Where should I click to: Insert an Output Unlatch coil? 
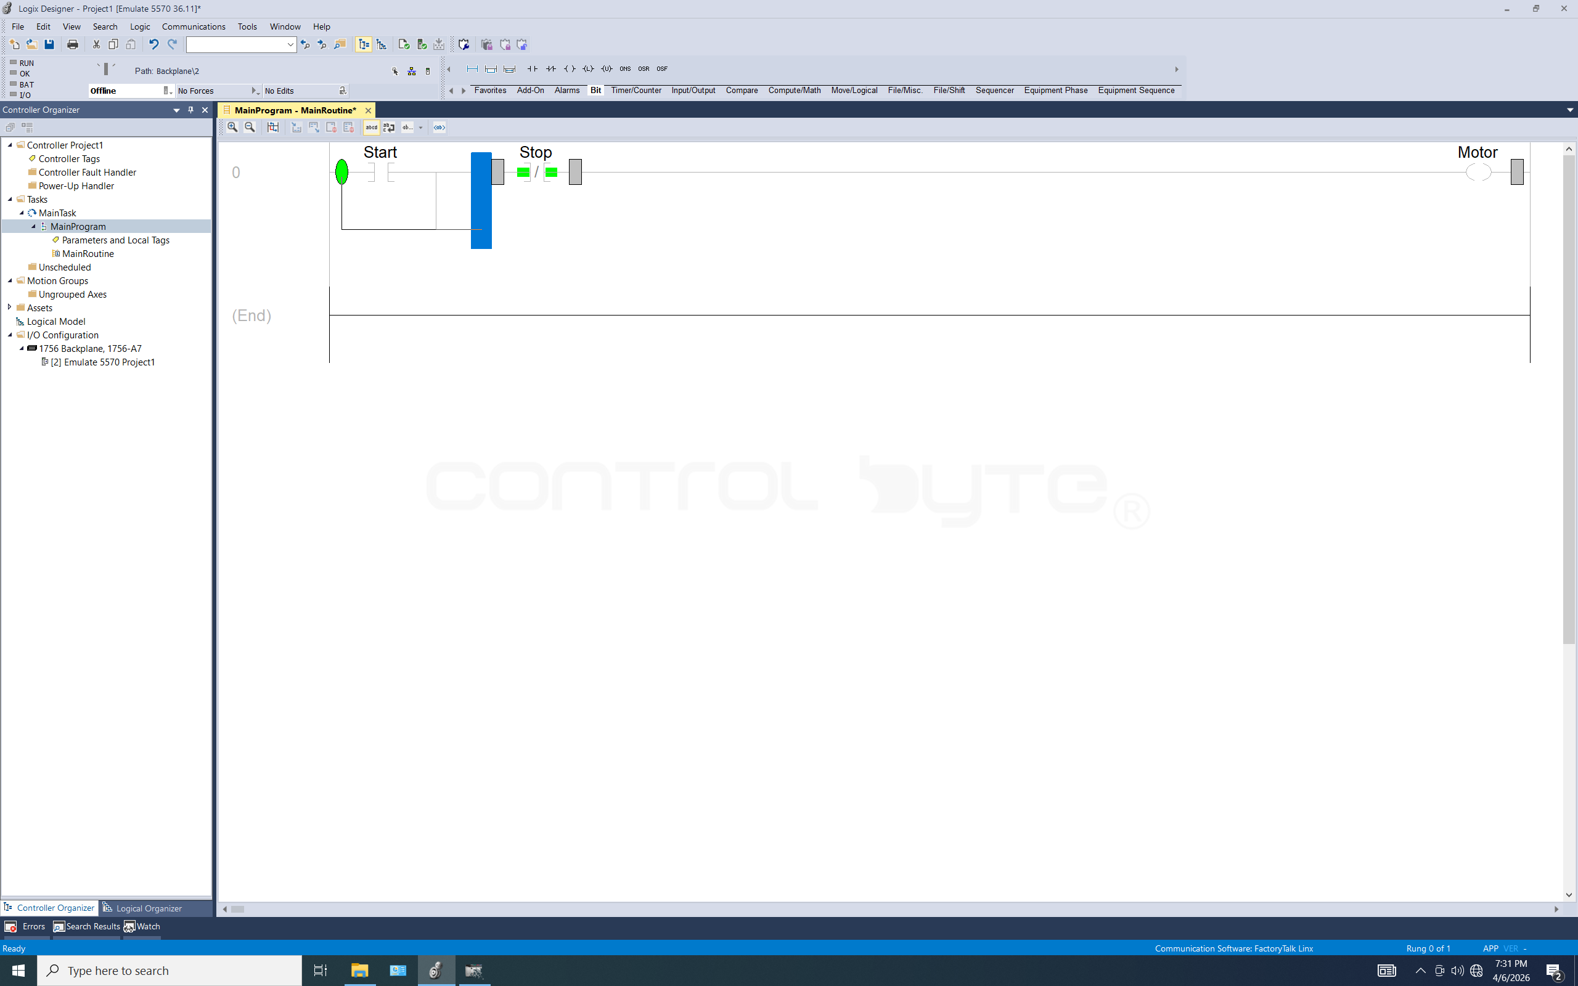click(607, 68)
